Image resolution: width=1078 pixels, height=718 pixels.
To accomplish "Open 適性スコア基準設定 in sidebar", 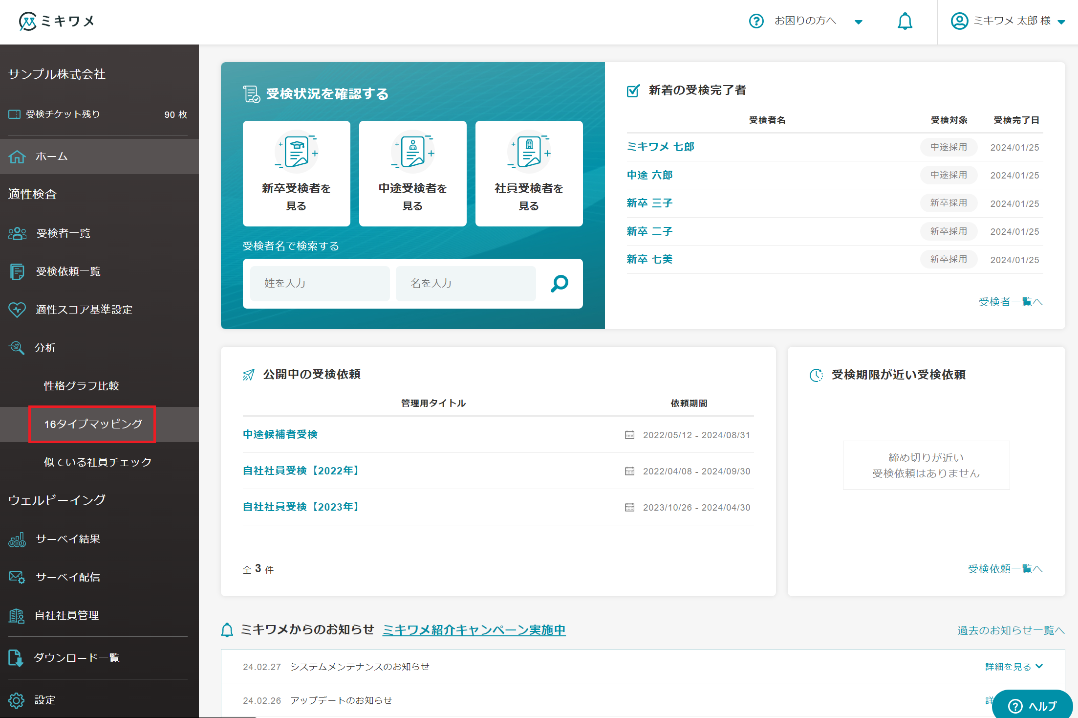I will coord(84,310).
